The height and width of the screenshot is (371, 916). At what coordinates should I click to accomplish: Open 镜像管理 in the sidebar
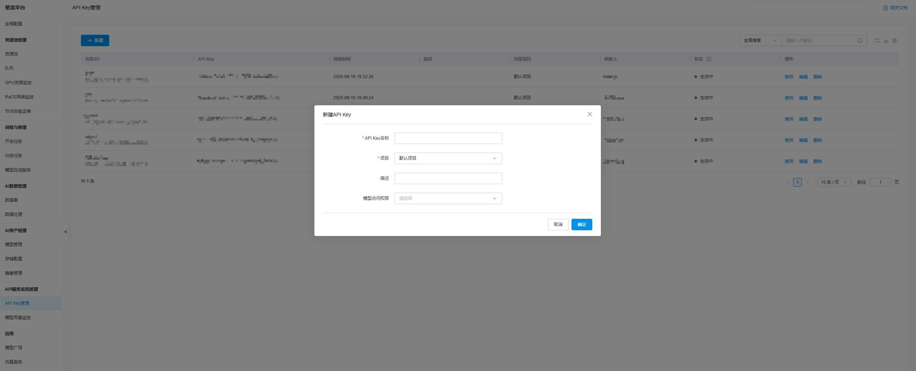[14, 273]
